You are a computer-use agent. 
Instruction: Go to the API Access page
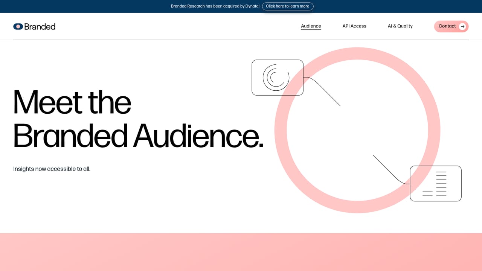tap(354, 26)
